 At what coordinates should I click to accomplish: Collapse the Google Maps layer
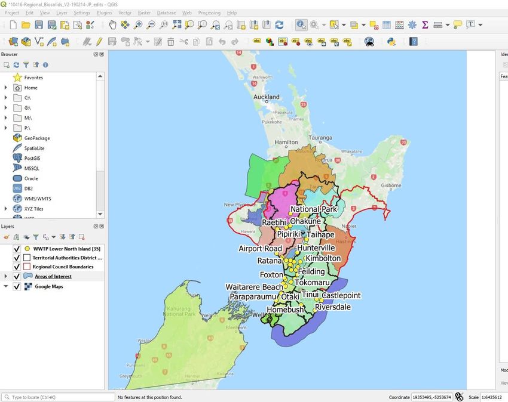click(5, 286)
